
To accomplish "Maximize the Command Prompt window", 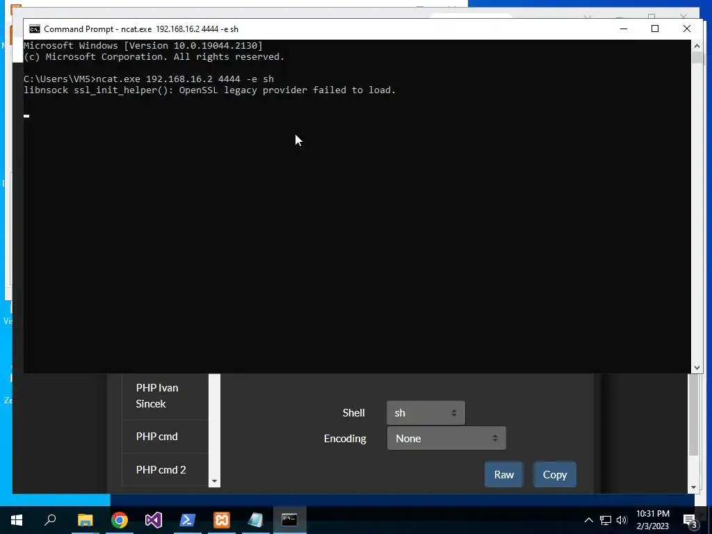I will (x=655, y=29).
